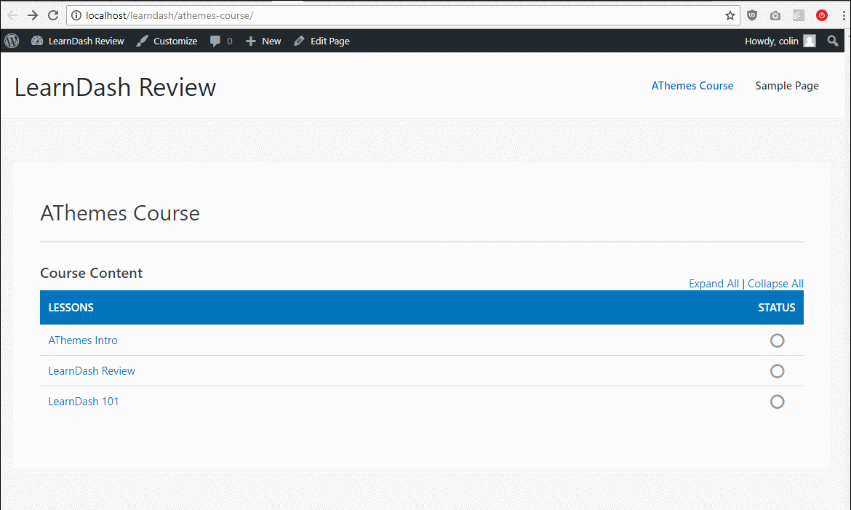851x510 pixels.
Task: Click the STATUS column header
Action: [777, 308]
